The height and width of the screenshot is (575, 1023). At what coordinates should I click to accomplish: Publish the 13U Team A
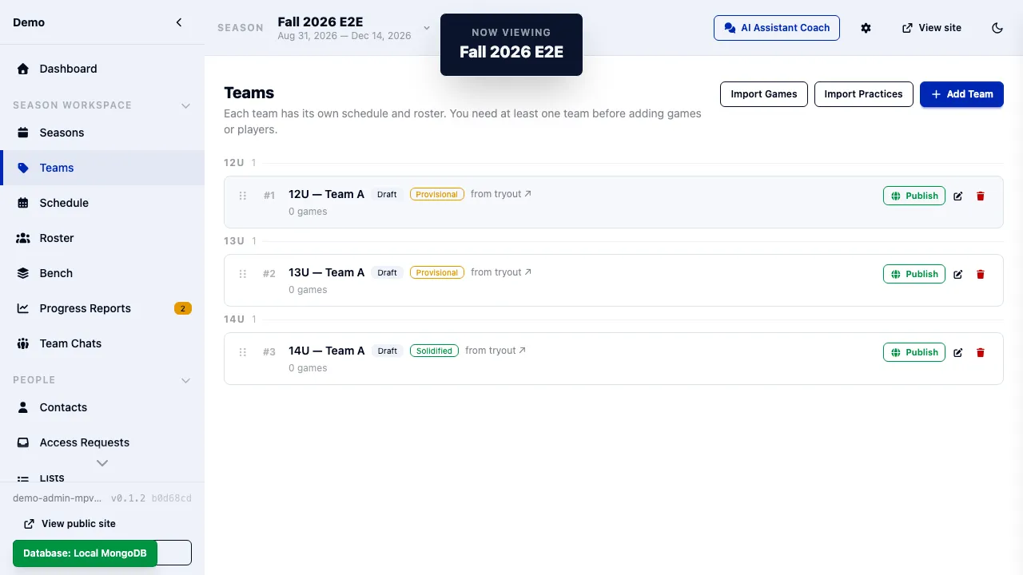click(x=914, y=274)
